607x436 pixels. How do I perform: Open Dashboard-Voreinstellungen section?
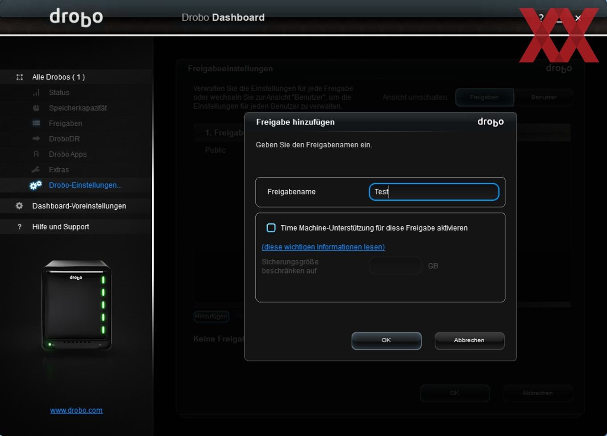pos(79,206)
